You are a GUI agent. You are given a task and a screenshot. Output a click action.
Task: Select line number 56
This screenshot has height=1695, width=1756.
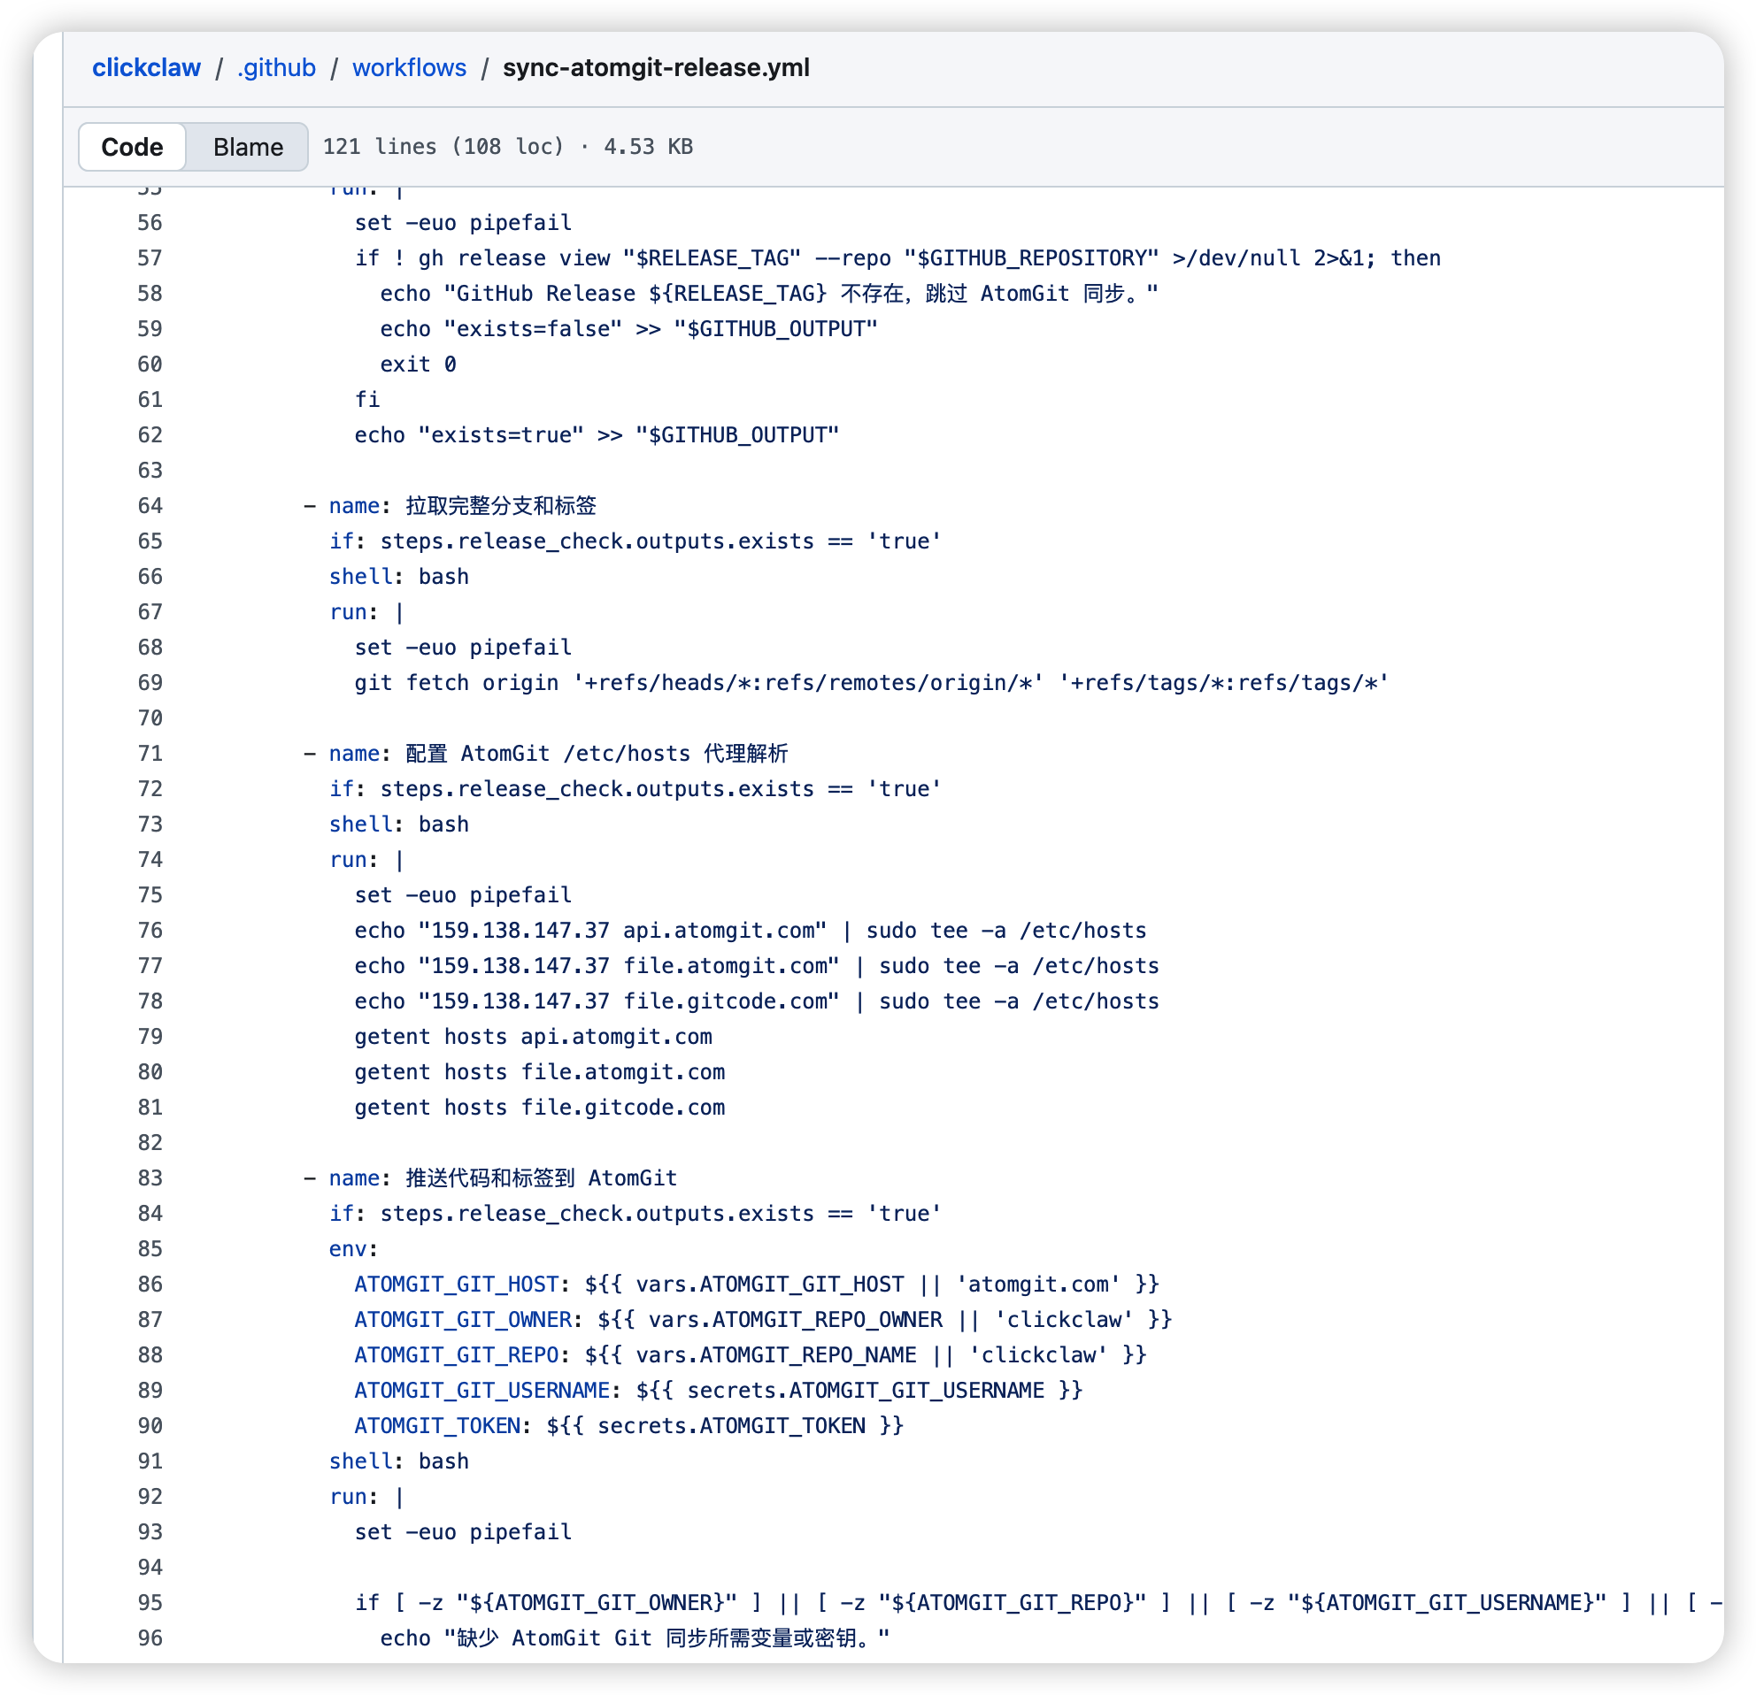[x=150, y=223]
